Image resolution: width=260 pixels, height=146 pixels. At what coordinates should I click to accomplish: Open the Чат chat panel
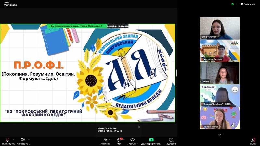pos(119,140)
